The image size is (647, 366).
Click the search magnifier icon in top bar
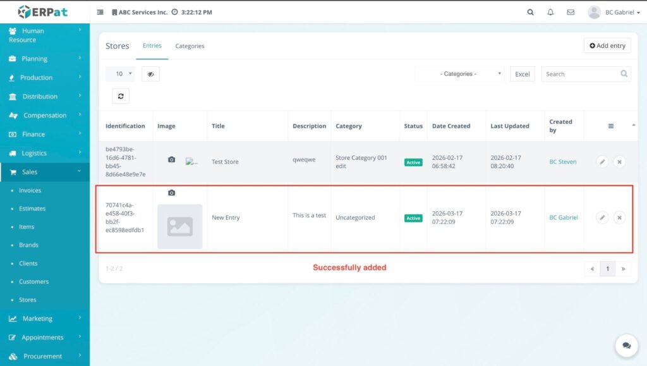click(531, 12)
